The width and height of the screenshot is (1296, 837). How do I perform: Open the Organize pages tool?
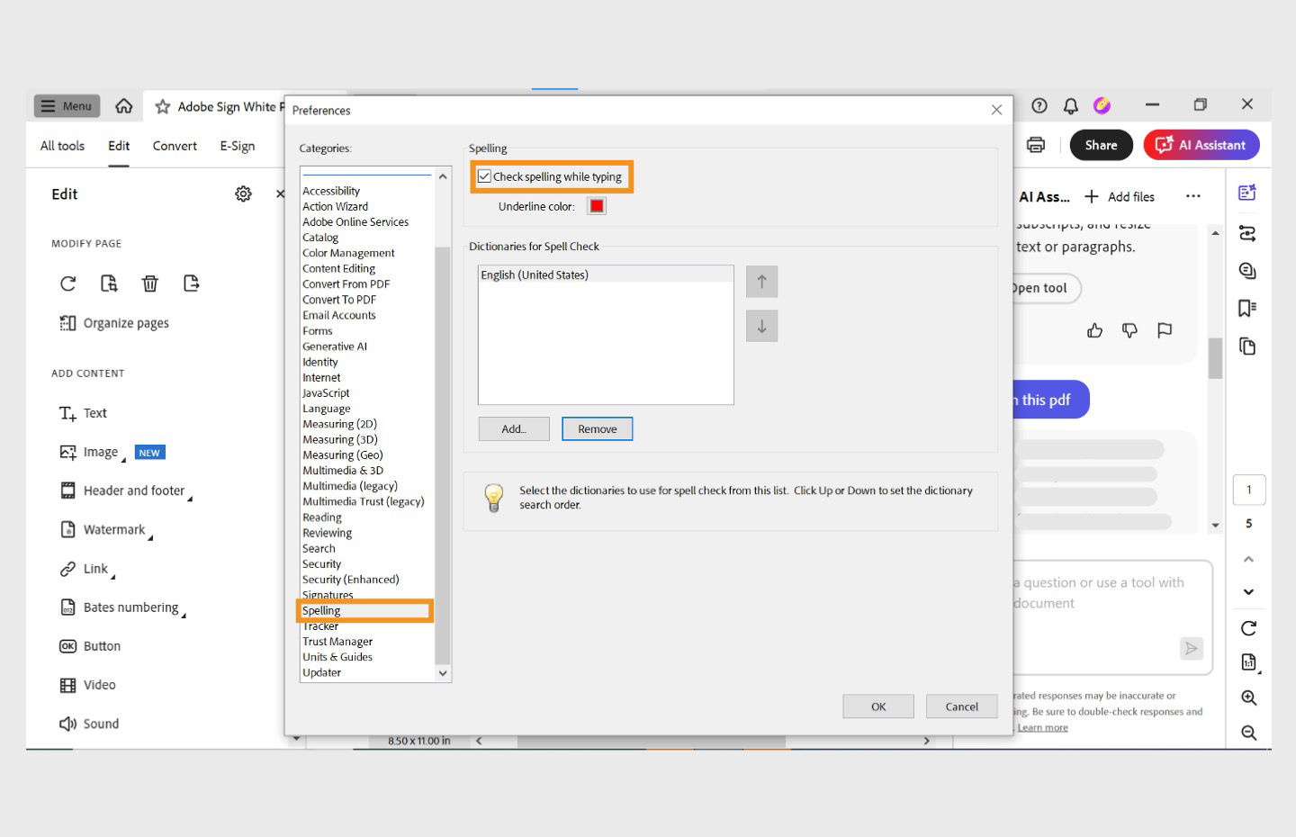(125, 322)
